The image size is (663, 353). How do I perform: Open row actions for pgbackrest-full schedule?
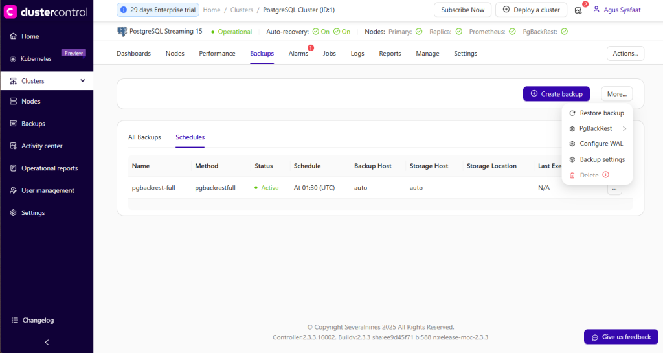(x=614, y=188)
